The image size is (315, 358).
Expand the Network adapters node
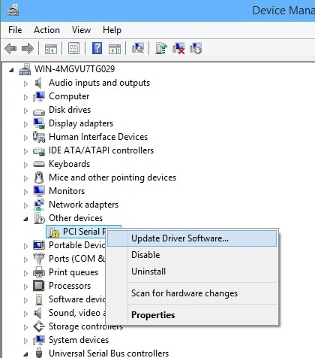[x=25, y=205]
